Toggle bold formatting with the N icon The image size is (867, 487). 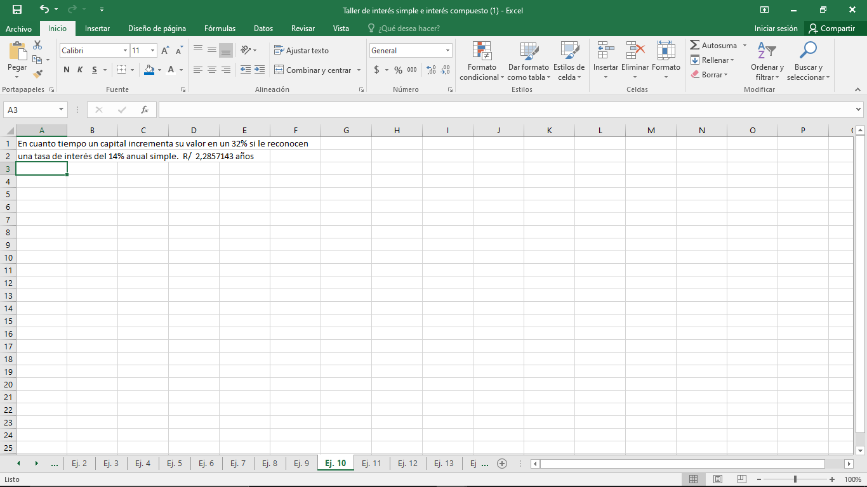point(66,70)
